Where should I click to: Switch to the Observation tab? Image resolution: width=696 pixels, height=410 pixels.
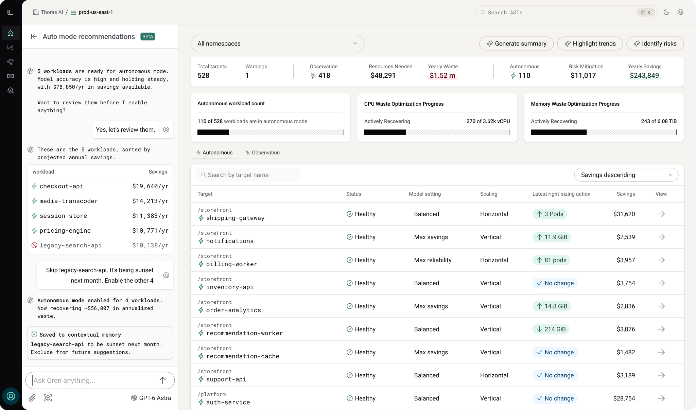(262, 153)
